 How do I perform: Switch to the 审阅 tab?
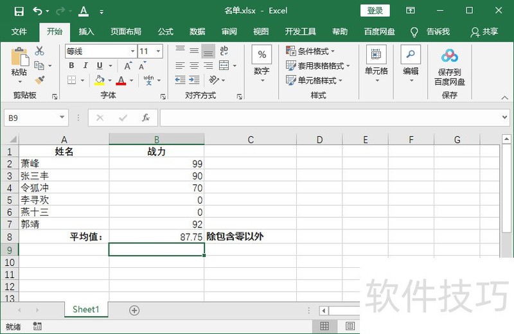click(x=229, y=31)
